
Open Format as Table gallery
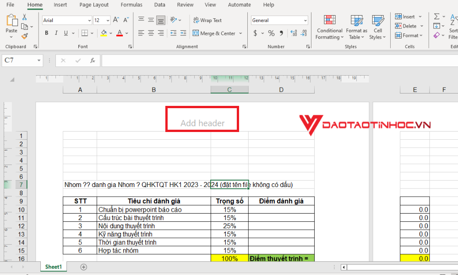356,27
